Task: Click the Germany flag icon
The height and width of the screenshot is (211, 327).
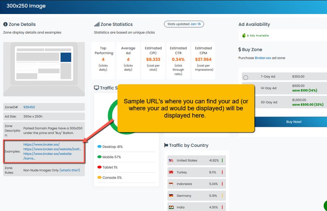Action: click(171, 196)
